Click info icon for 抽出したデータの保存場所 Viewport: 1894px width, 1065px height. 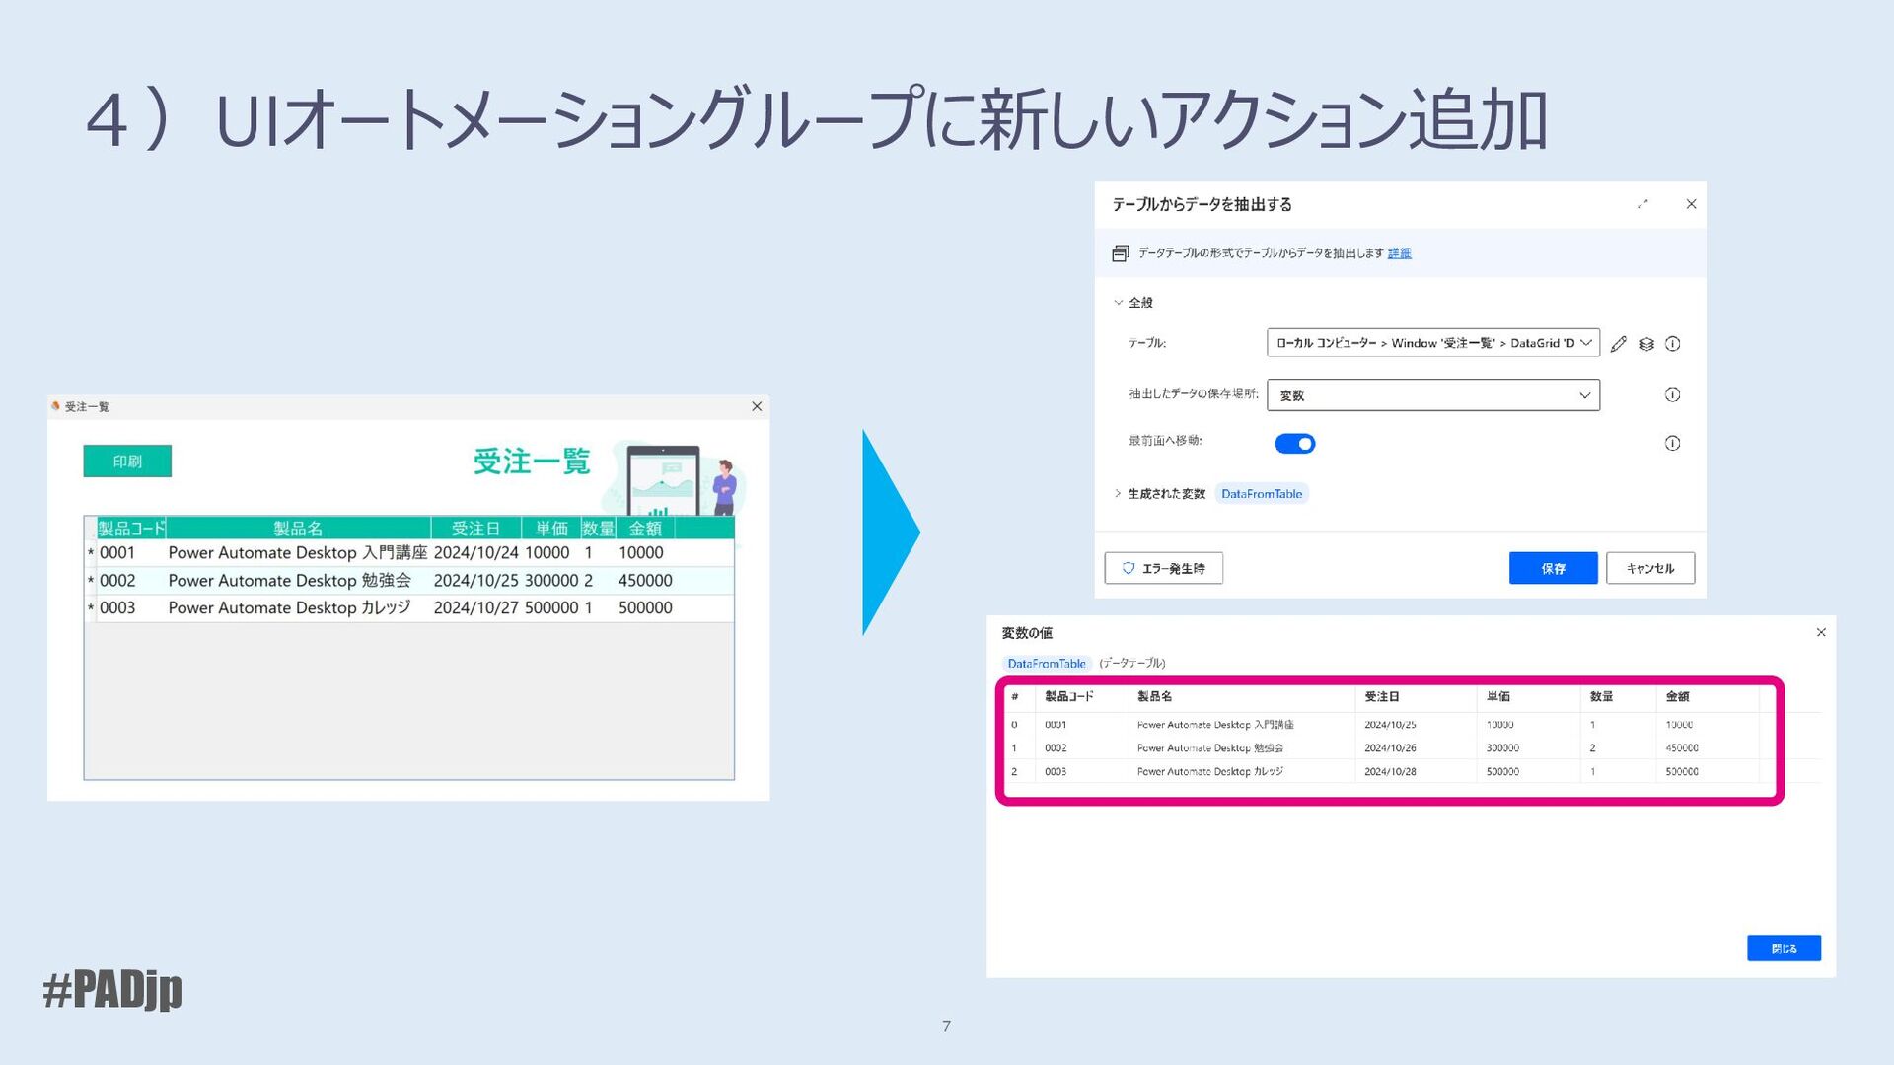(1673, 394)
